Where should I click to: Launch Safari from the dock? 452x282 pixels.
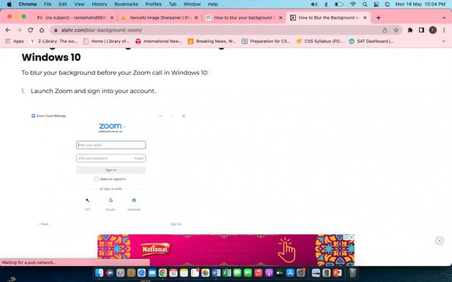point(141,272)
